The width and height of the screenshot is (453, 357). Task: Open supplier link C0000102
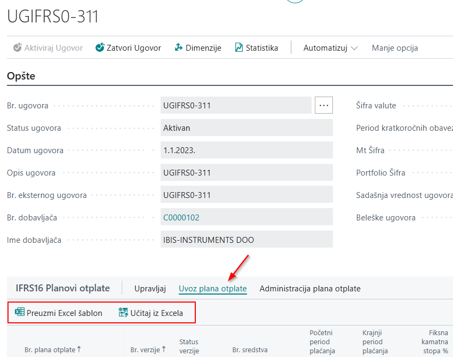(x=181, y=218)
